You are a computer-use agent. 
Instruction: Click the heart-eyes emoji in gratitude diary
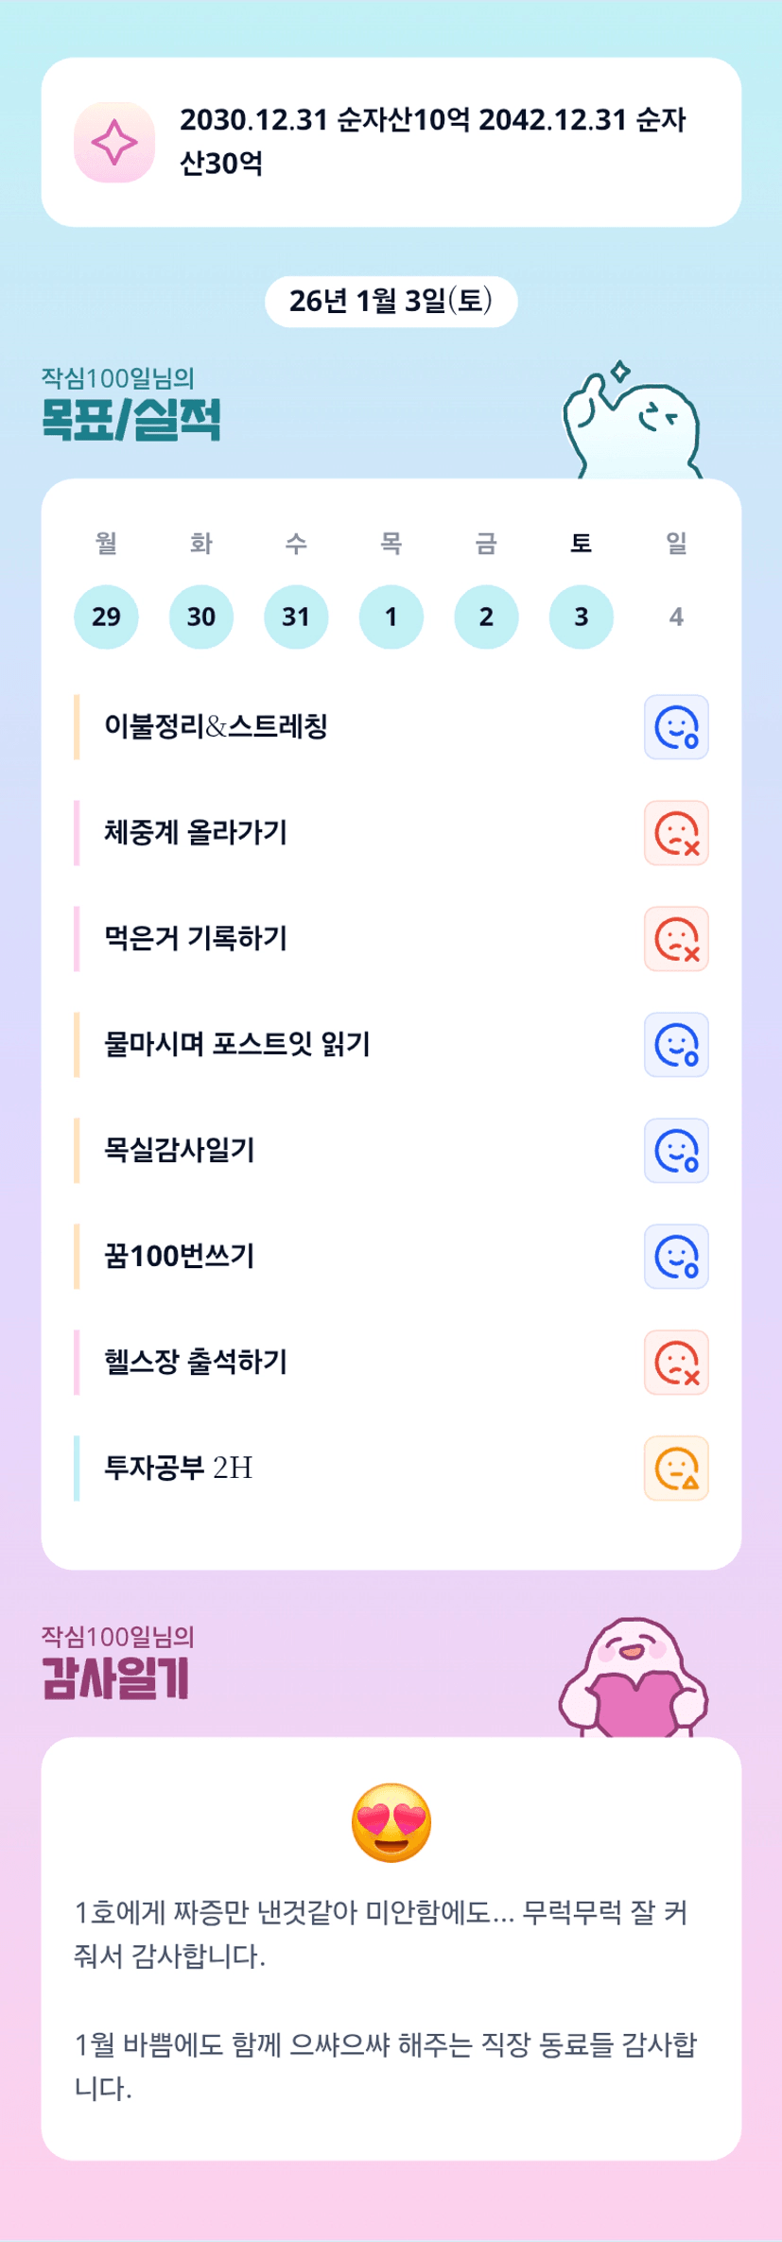point(391,1822)
